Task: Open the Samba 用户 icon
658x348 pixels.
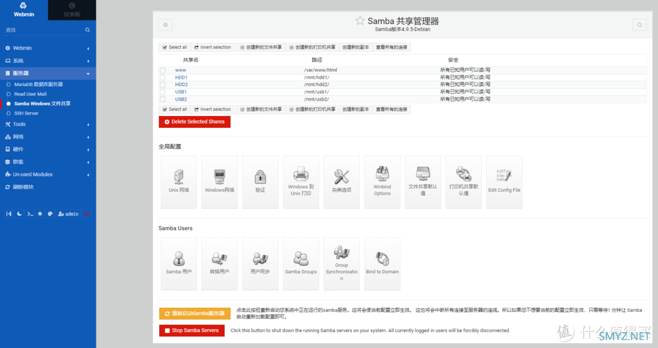Action: pyautogui.click(x=179, y=264)
